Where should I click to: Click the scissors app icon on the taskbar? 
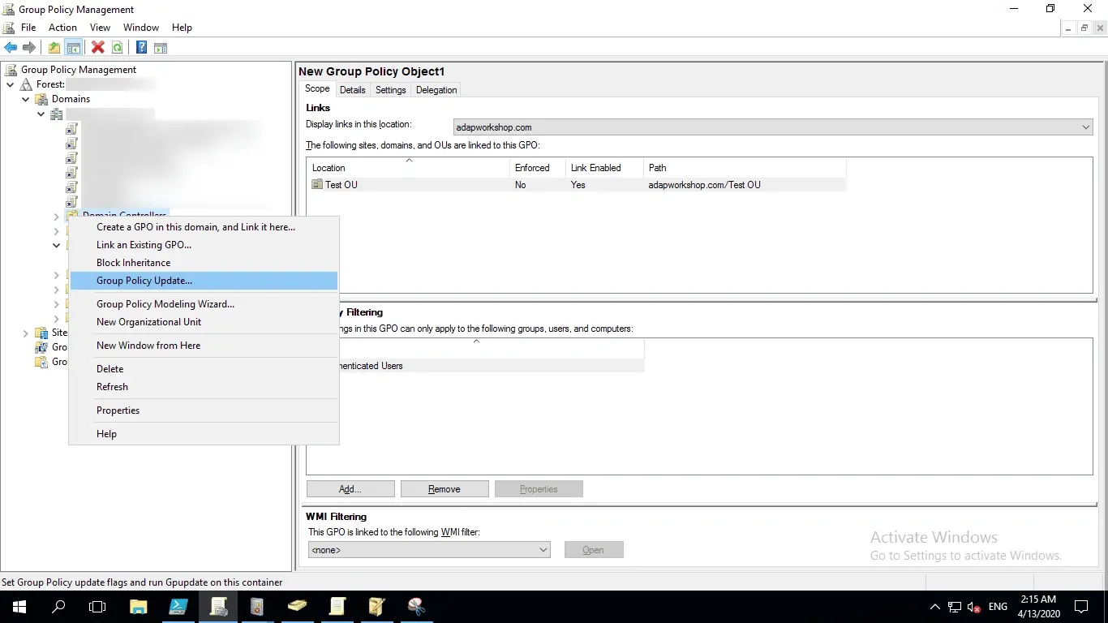click(x=417, y=606)
